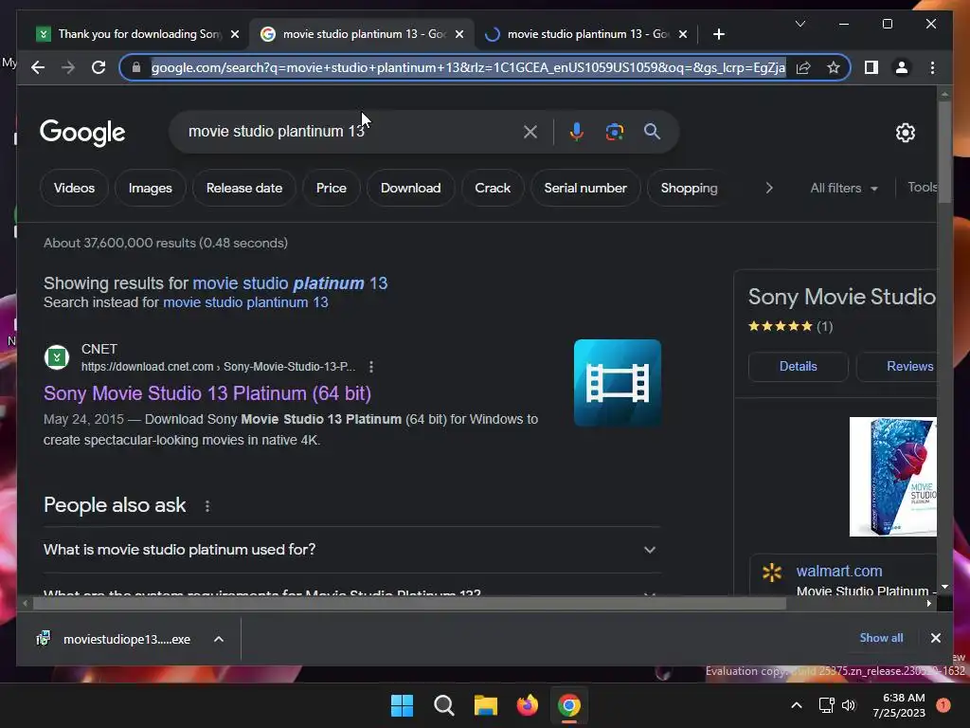The height and width of the screenshot is (728, 970).
Task: Filter results by Videos
Action: coord(74,188)
